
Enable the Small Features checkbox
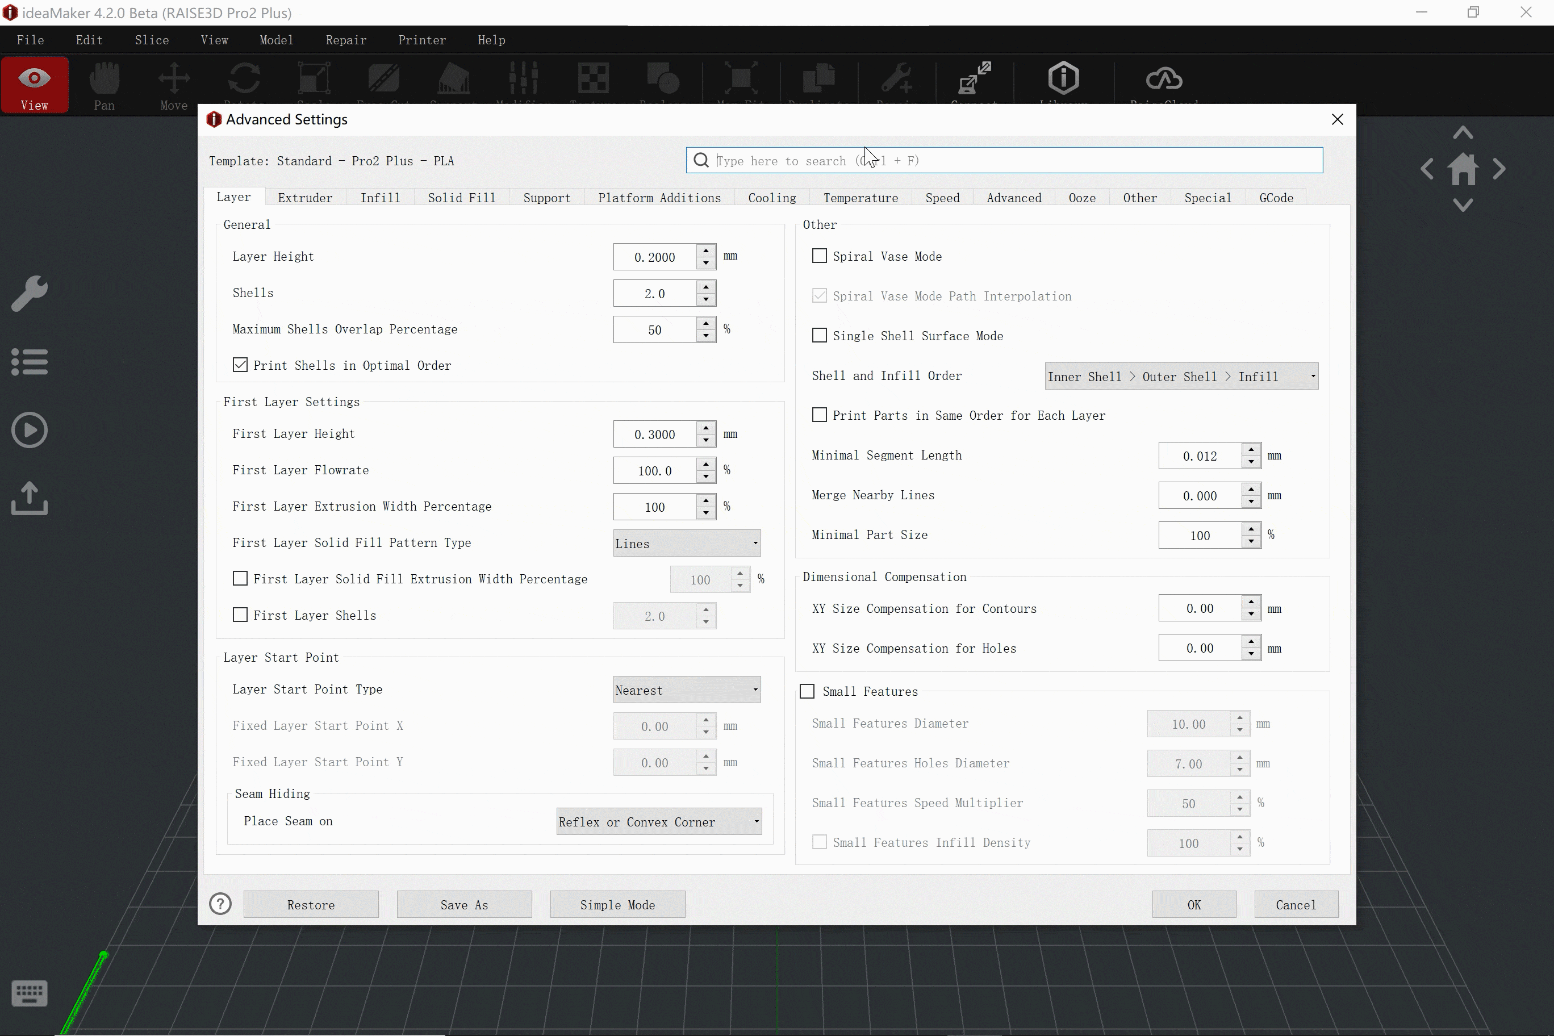(x=808, y=691)
